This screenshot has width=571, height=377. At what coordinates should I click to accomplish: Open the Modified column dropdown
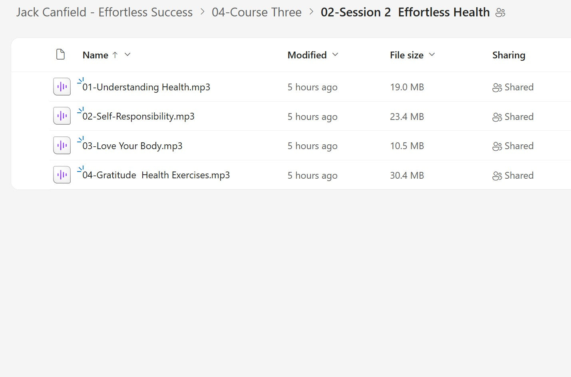335,55
